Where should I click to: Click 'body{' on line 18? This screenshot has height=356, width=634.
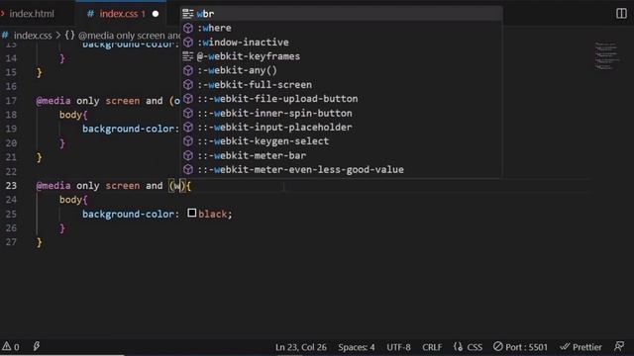pos(73,115)
